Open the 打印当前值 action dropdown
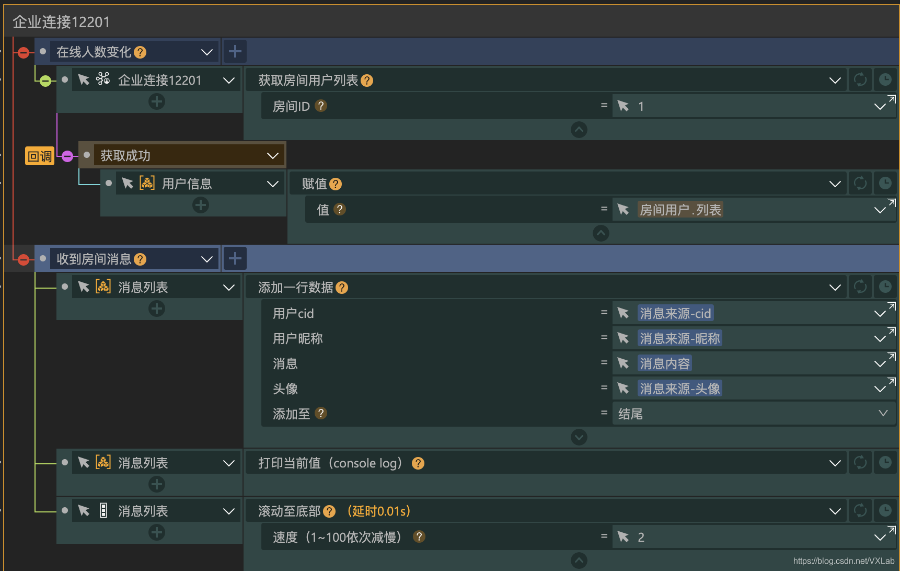This screenshot has width=900, height=571. [x=835, y=463]
